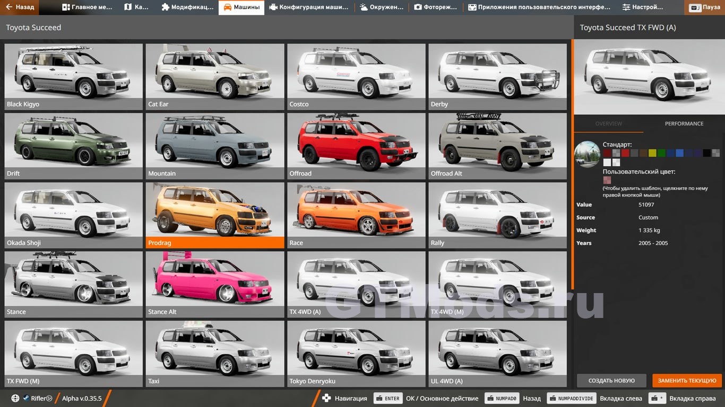
Task: Select the Mountain configuration
Action: pos(215,146)
